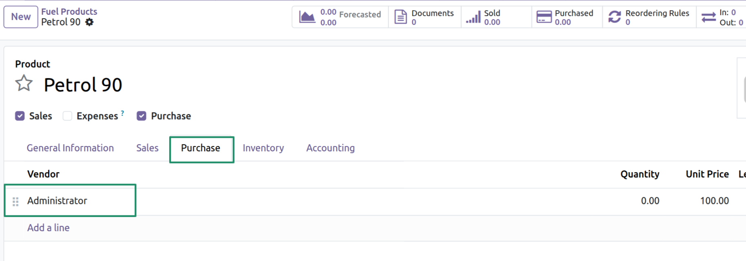Click Add a line under vendors
Screen dimensions: 746x261
(x=48, y=228)
